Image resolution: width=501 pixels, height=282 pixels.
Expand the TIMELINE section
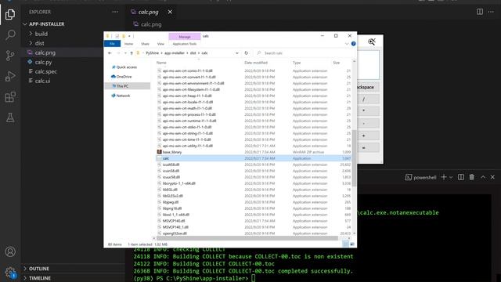40,278
